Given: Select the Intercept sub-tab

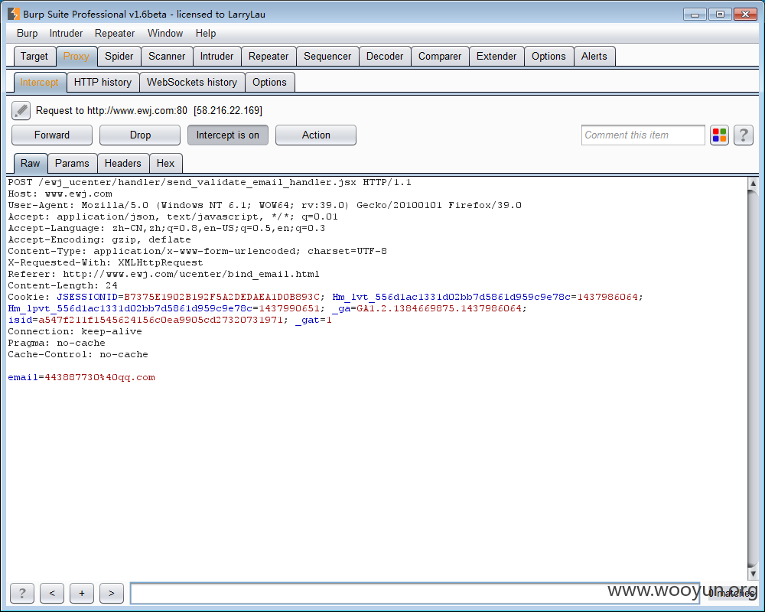Looking at the screenshot, I should click(x=39, y=82).
